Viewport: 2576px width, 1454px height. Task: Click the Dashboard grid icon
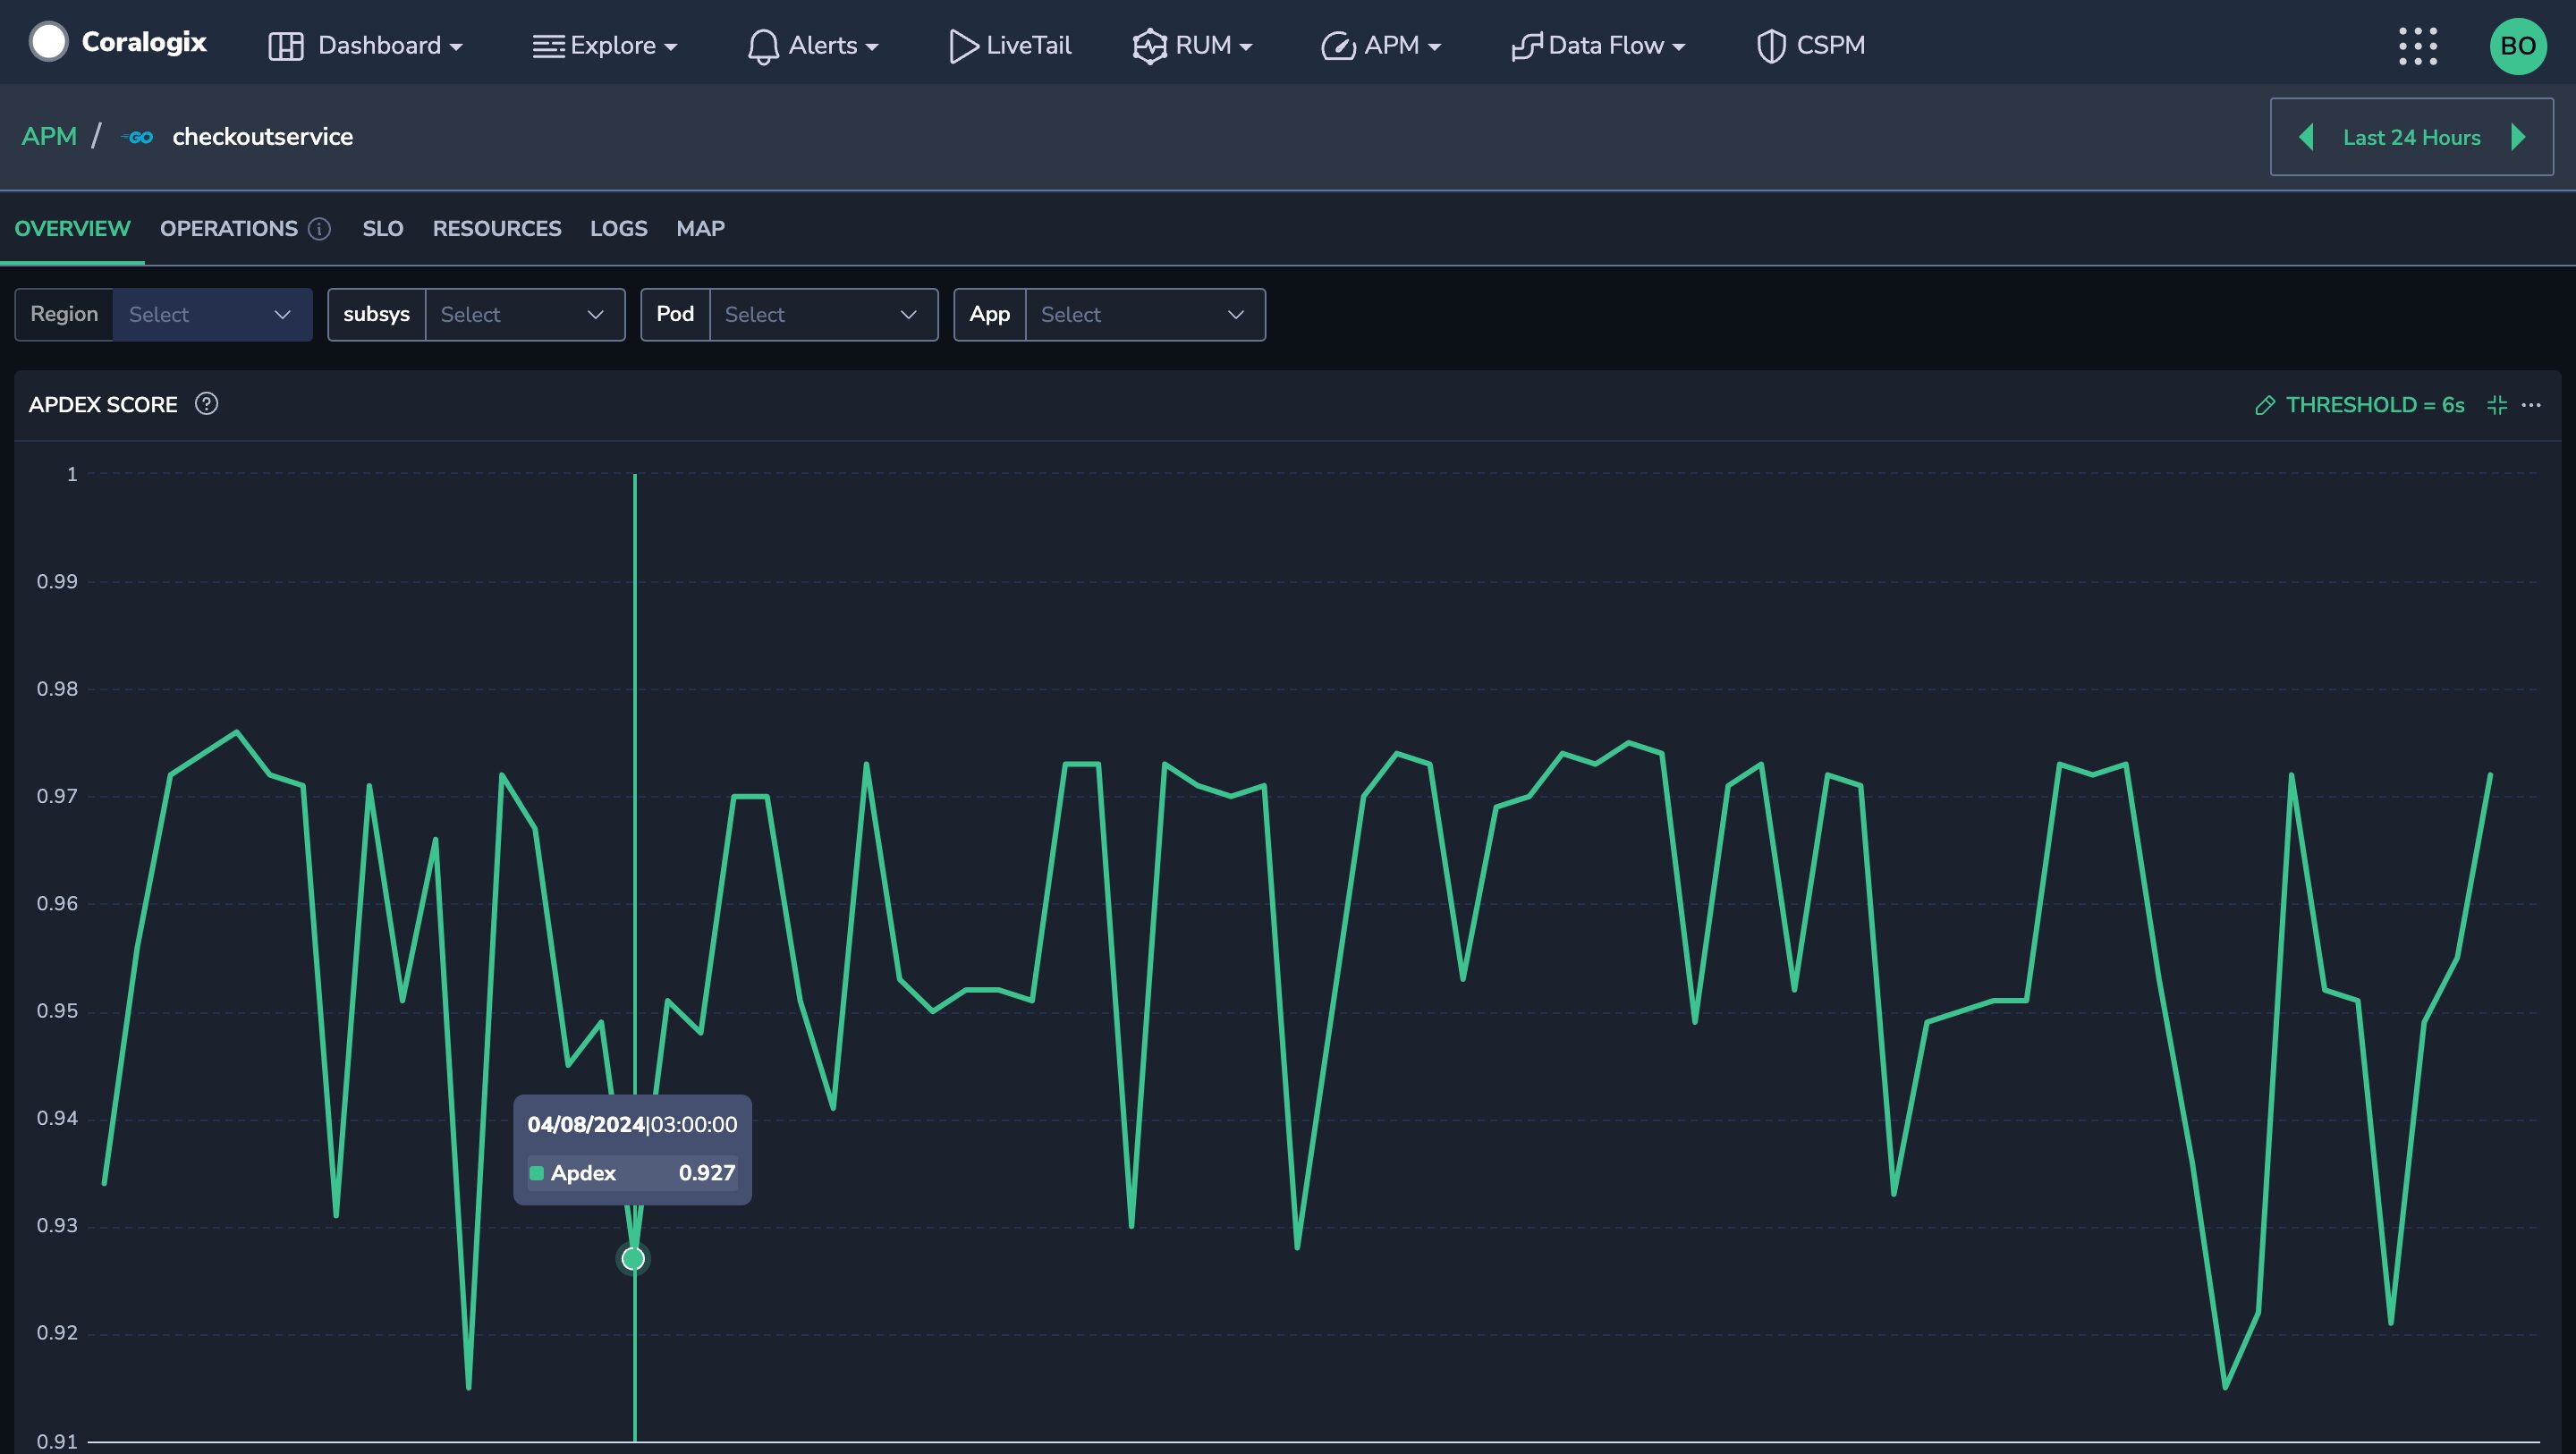coord(286,46)
